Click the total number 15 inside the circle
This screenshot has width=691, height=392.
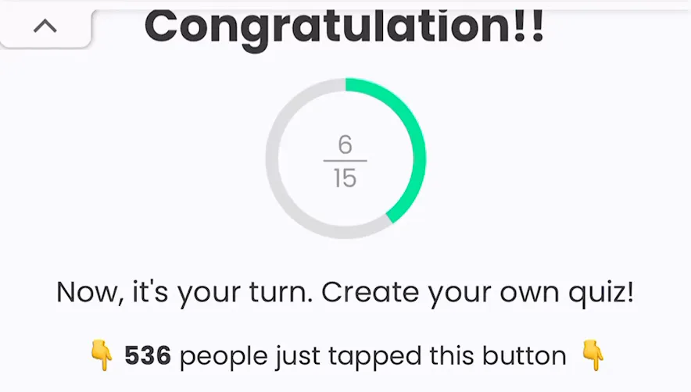pos(345,178)
